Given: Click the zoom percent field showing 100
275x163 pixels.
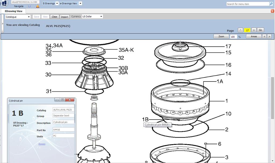Looking at the screenshot, I should pos(233,36).
